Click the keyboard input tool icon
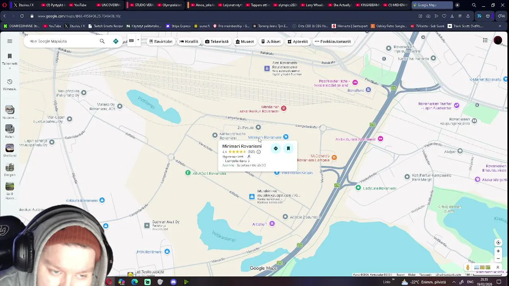The height and width of the screenshot is (286, 509). [131, 41]
